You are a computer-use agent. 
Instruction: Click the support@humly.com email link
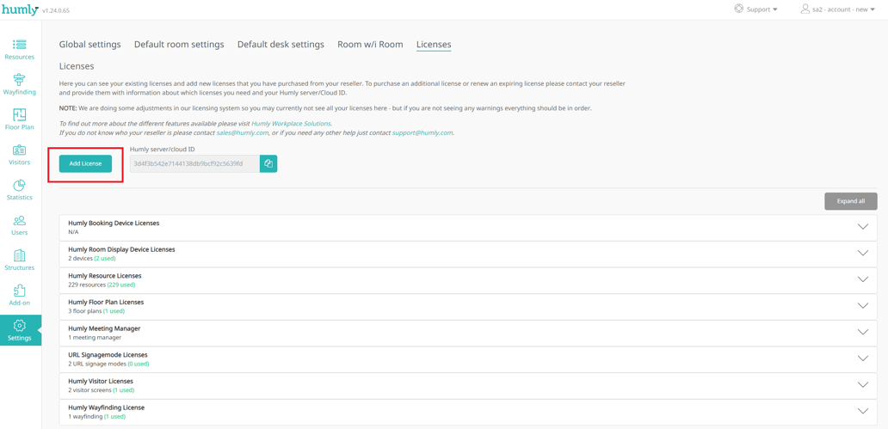coord(422,133)
